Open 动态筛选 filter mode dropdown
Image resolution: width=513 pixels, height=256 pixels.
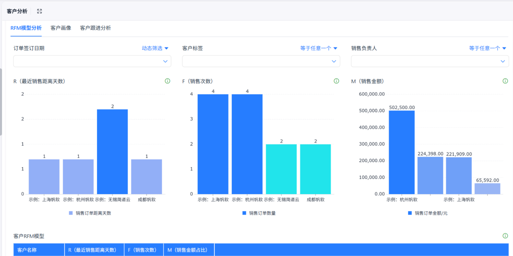point(155,48)
